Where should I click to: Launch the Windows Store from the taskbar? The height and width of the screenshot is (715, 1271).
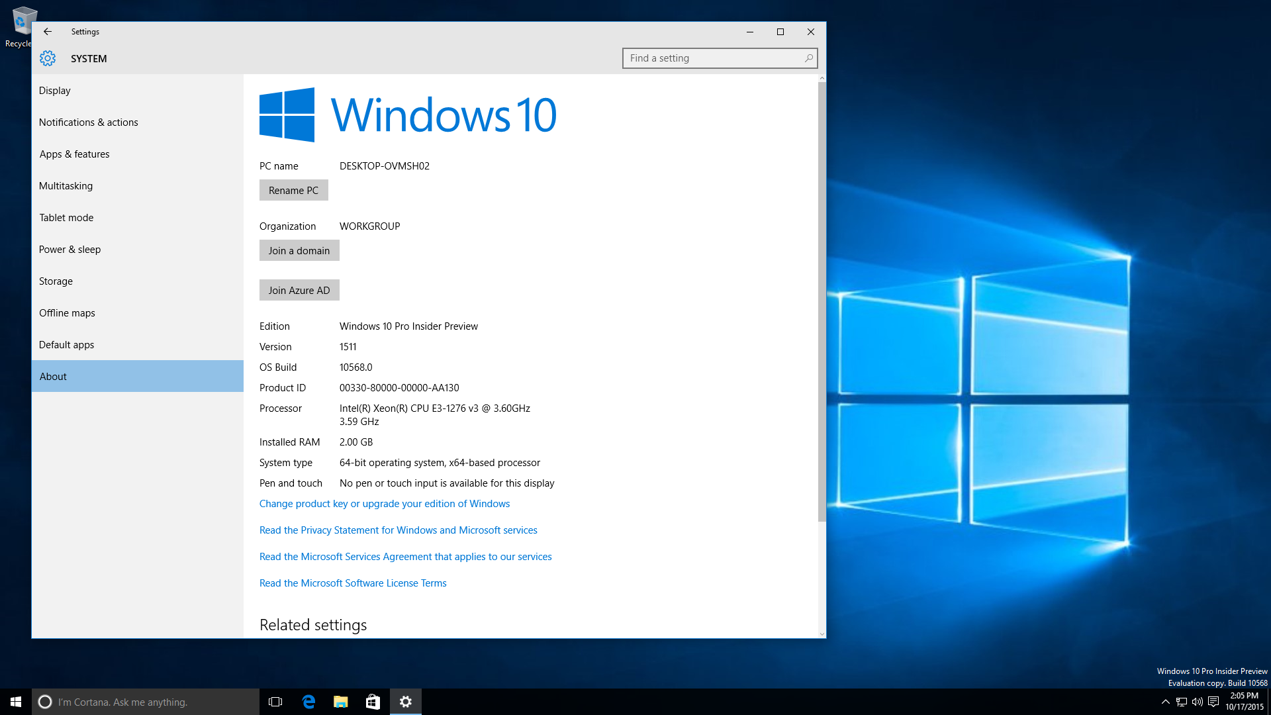click(372, 701)
